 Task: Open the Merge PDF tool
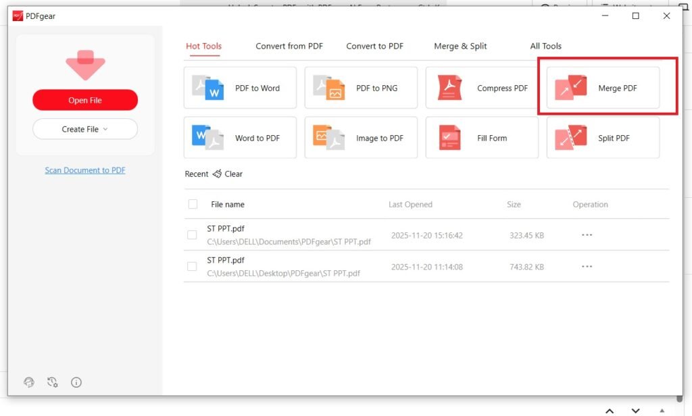pyautogui.click(x=603, y=88)
